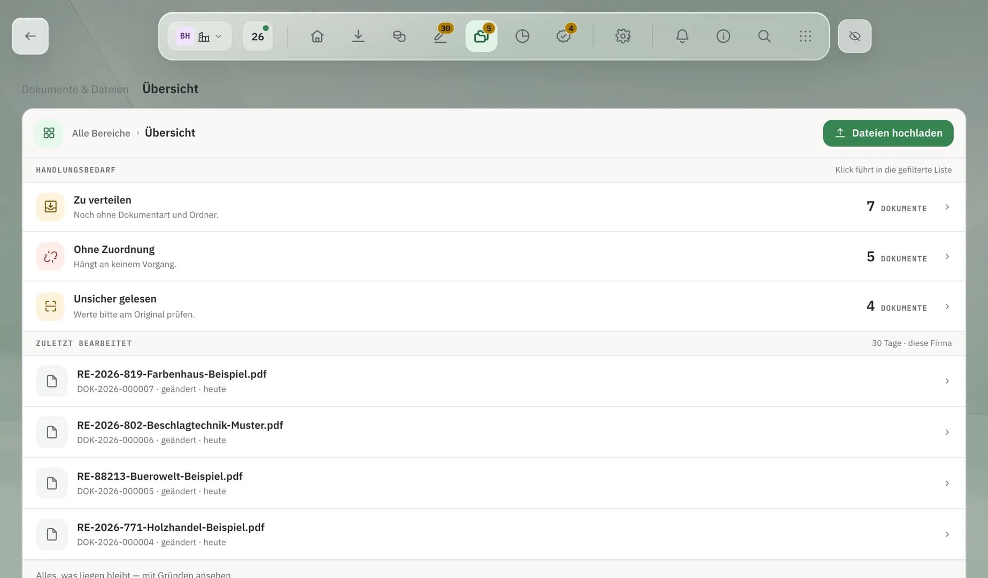The height and width of the screenshot is (578, 988).
Task: Expand Ohne Zuordnung with its chevron
Action: click(x=947, y=257)
